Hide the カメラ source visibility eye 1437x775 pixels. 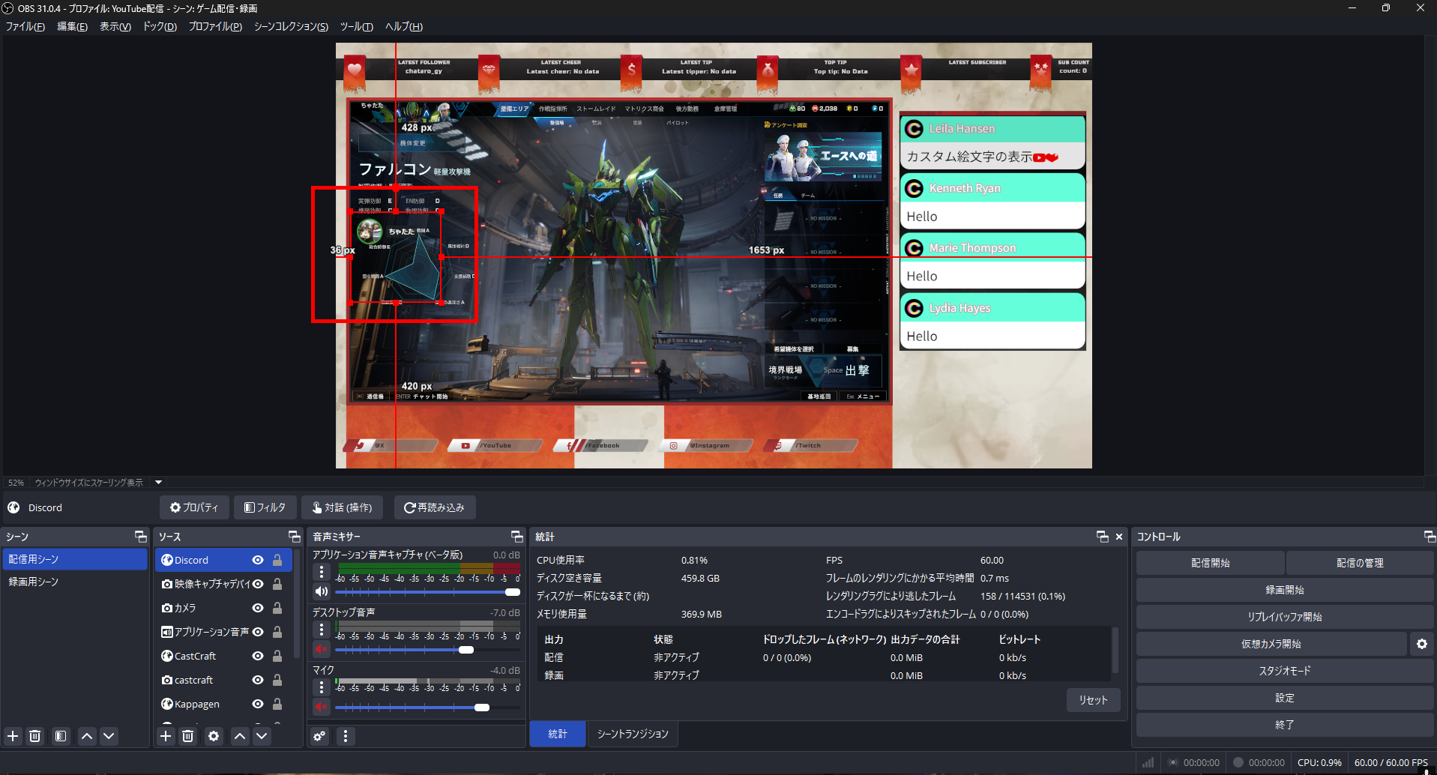click(x=257, y=607)
